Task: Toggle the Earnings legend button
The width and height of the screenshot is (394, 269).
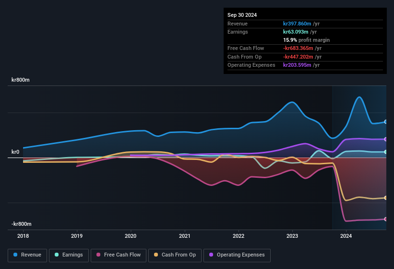Action: 69,256
